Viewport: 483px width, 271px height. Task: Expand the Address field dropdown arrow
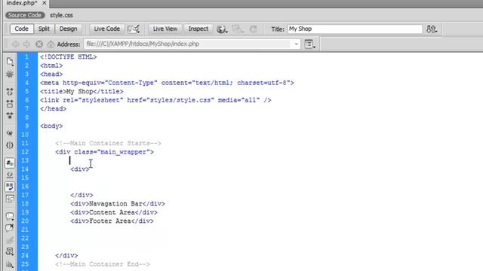click(296, 44)
